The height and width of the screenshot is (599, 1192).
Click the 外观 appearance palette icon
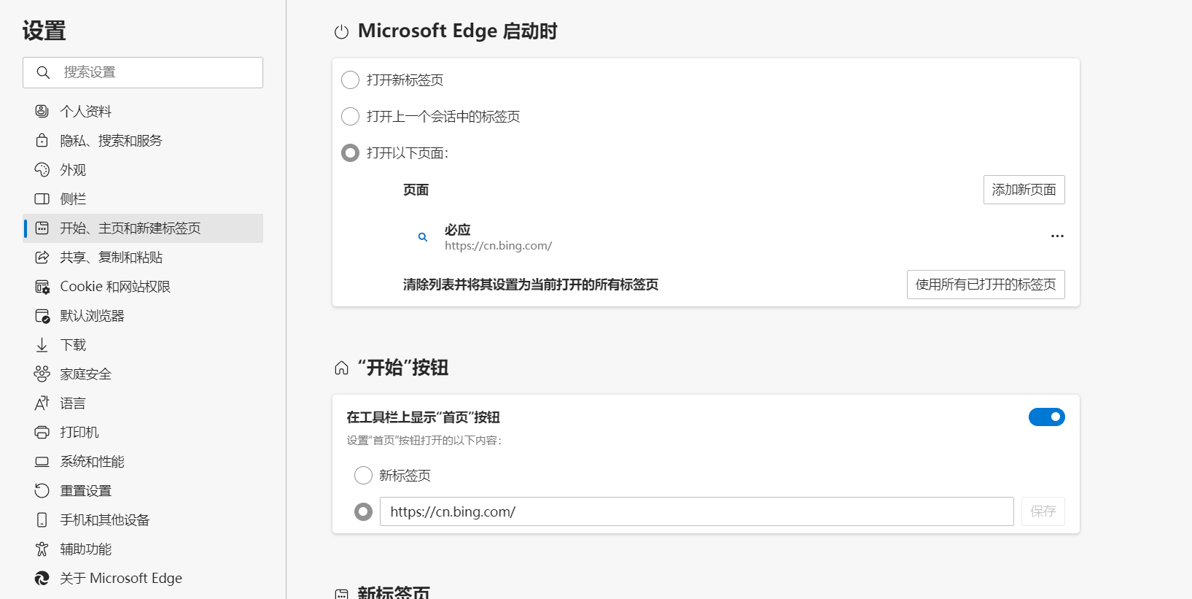[42, 169]
